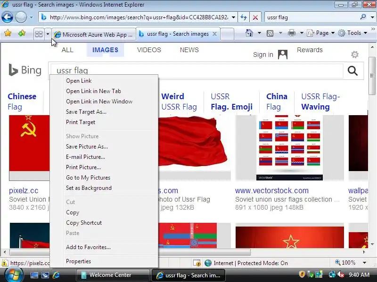377x282 pixels.
Task: Expand the Home button dropdown arrow
Action: coord(260,33)
